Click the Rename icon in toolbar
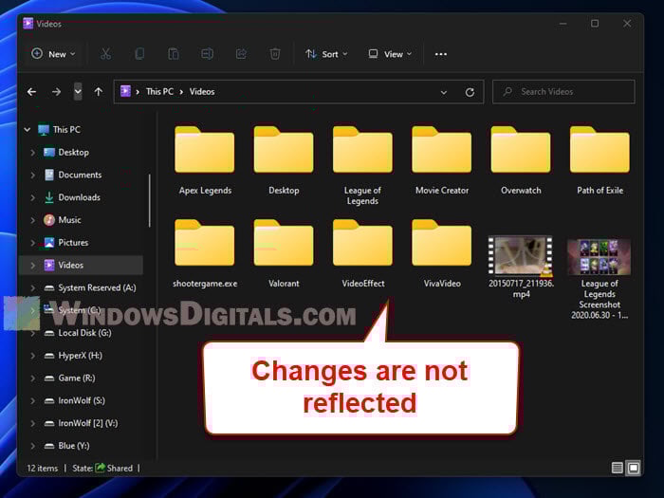This screenshot has width=664, height=498. click(207, 54)
